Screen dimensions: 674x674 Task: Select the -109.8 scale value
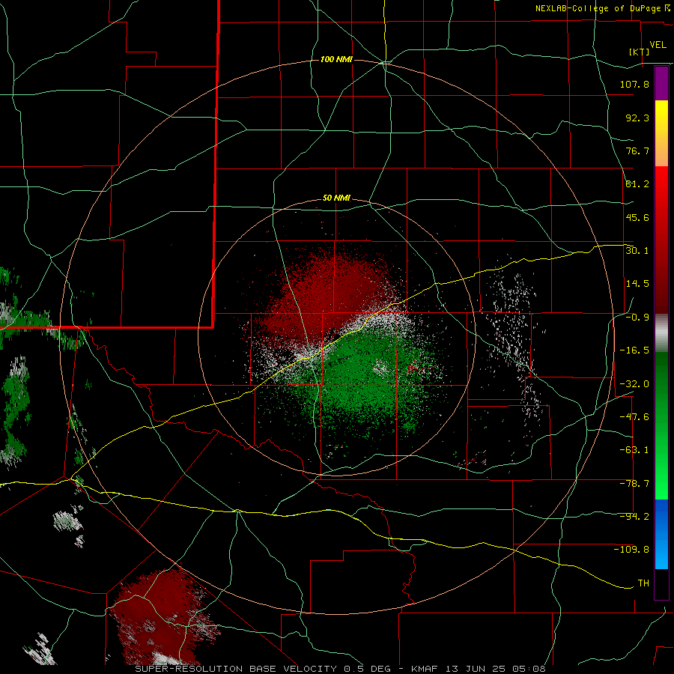(631, 550)
